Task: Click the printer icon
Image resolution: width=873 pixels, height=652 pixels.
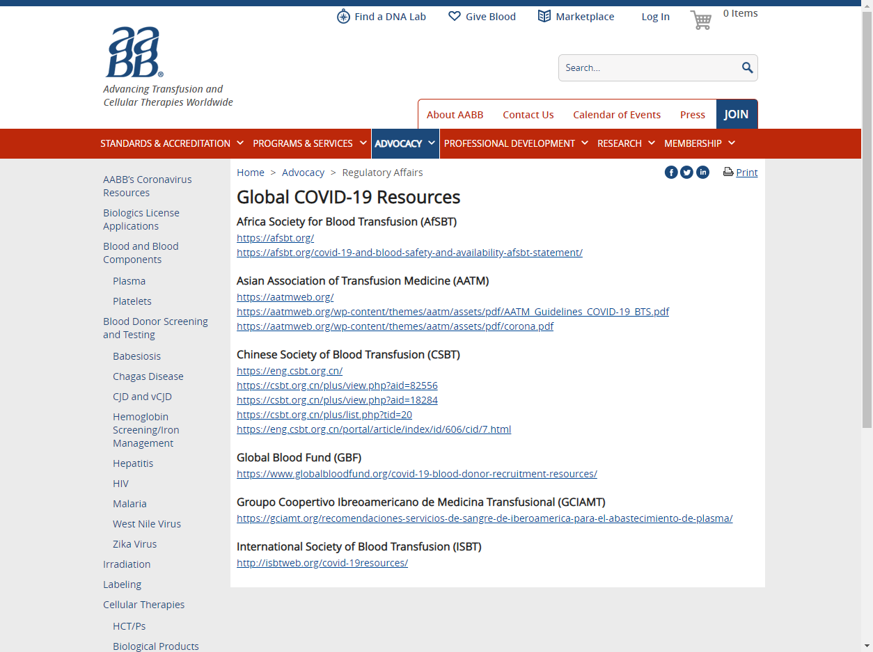Action: click(x=728, y=172)
